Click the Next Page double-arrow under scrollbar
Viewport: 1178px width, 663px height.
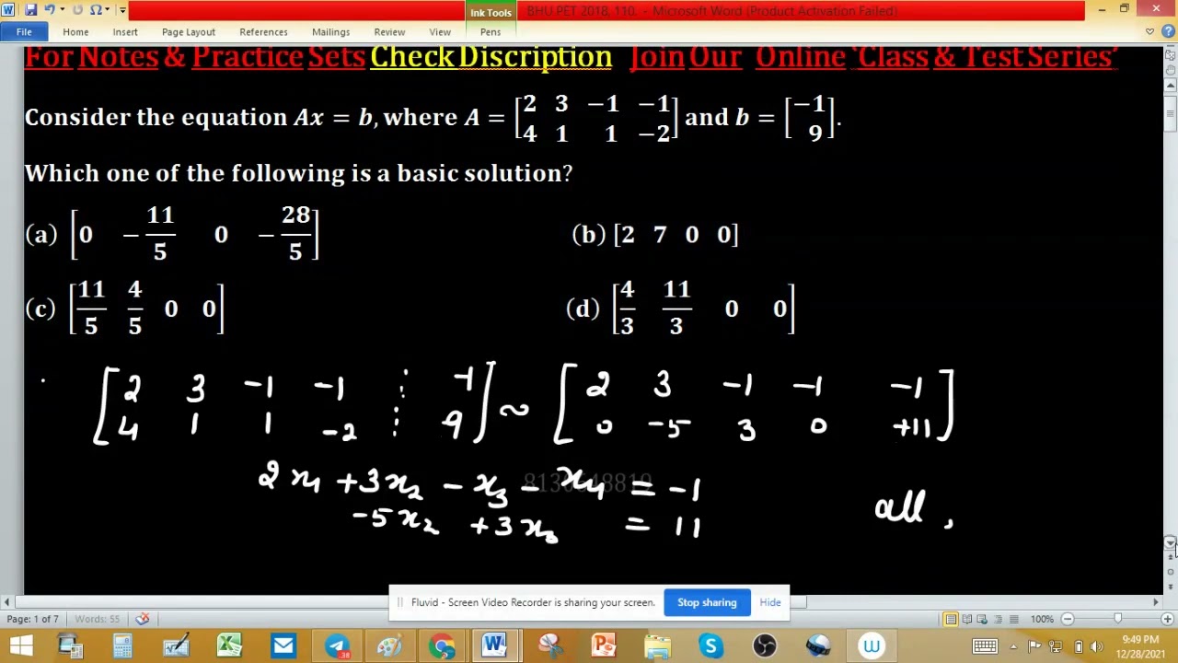point(1171,587)
